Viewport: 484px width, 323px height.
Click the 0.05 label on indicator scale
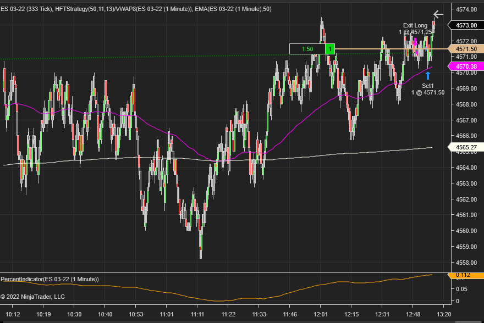pos(462,289)
